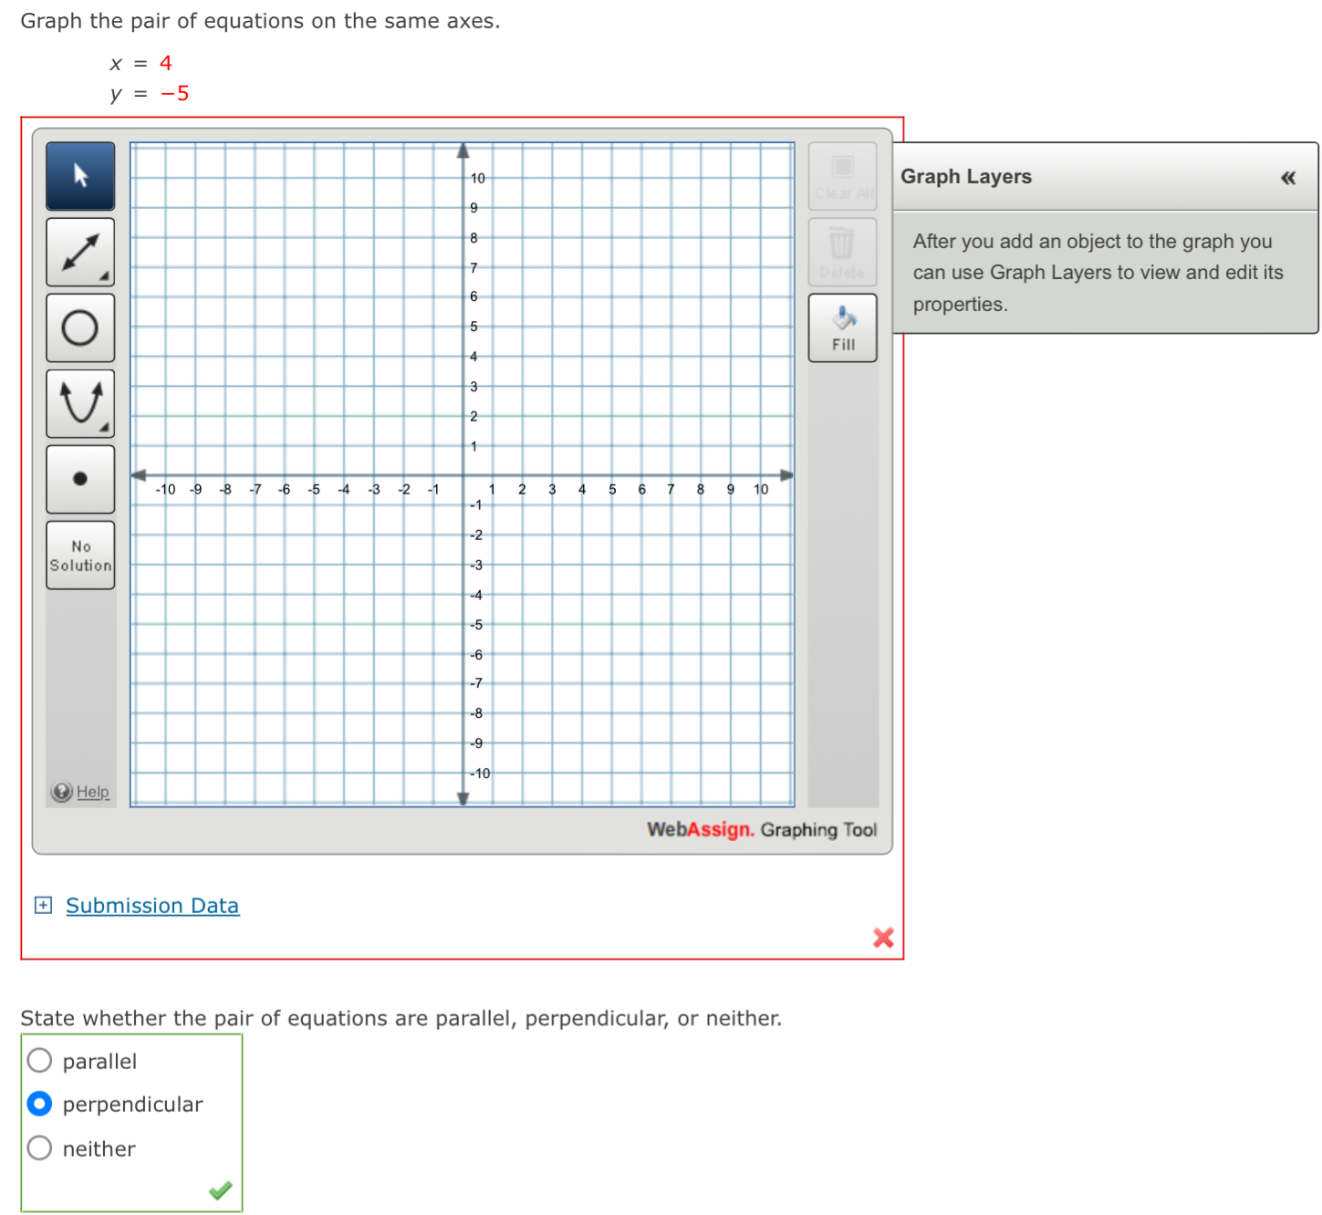Viewport: 1322px width, 1215px height.
Task: Select the point plotting tool
Action: [79, 479]
